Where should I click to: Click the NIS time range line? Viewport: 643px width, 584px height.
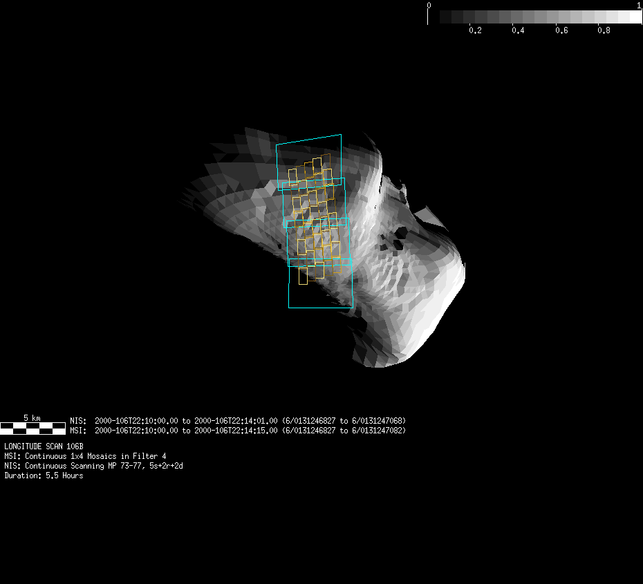coord(238,420)
